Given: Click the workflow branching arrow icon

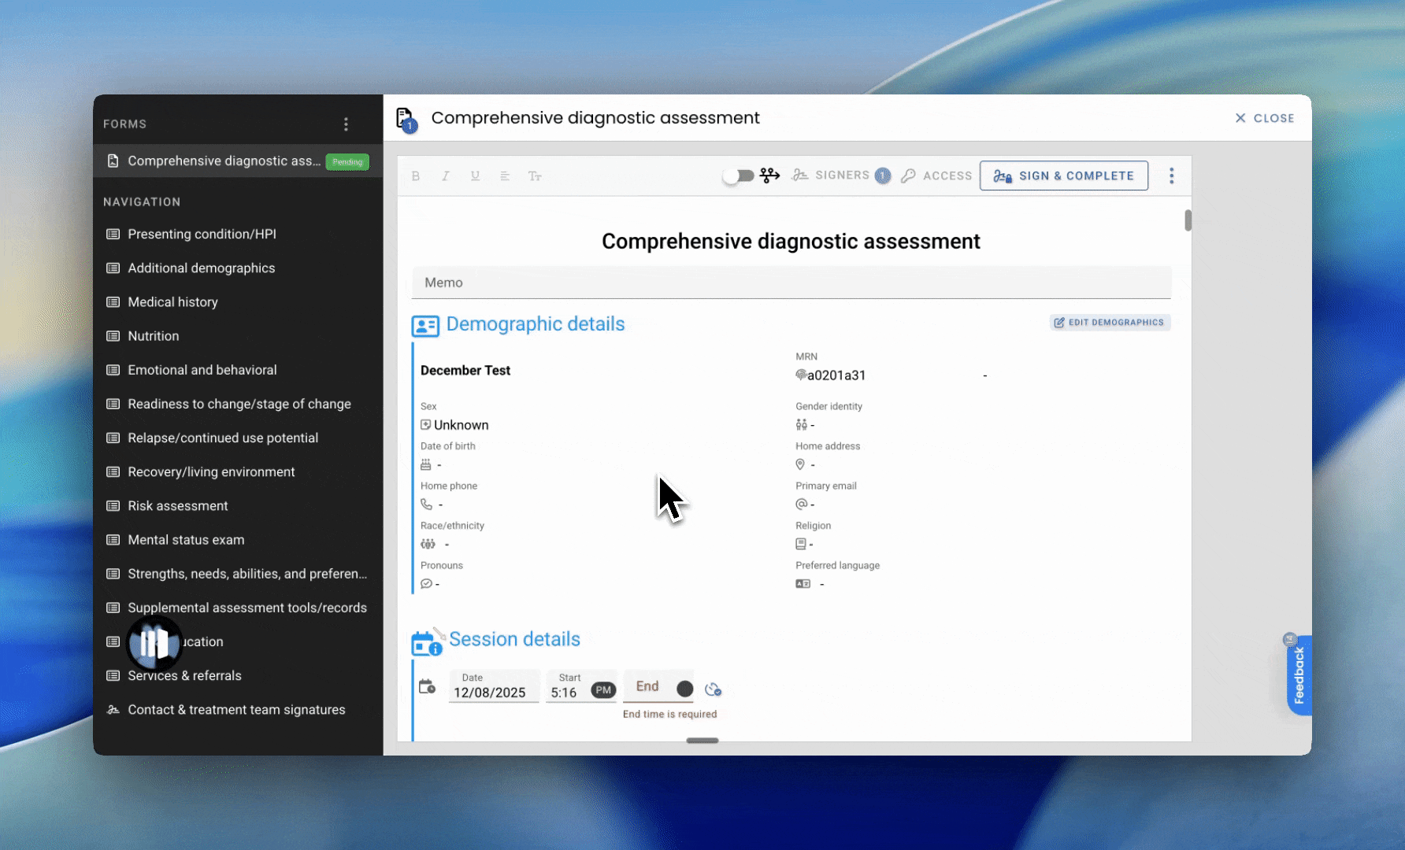Looking at the screenshot, I should pyautogui.click(x=769, y=176).
